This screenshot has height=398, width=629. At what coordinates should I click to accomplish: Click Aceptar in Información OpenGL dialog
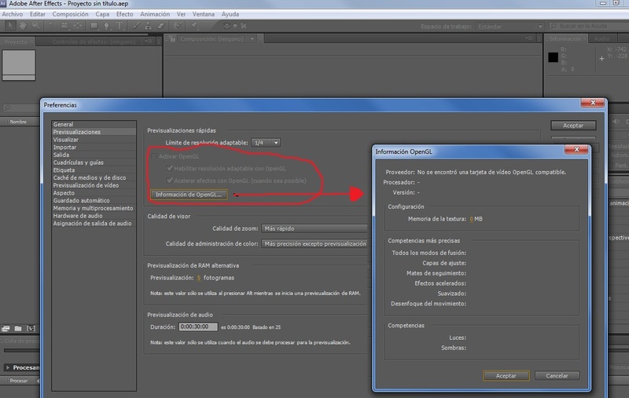coord(506,375)
